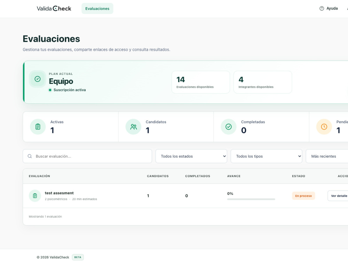Click the En proceso status badge
This screenshot has height=261, width=348.
coord(303,196)
